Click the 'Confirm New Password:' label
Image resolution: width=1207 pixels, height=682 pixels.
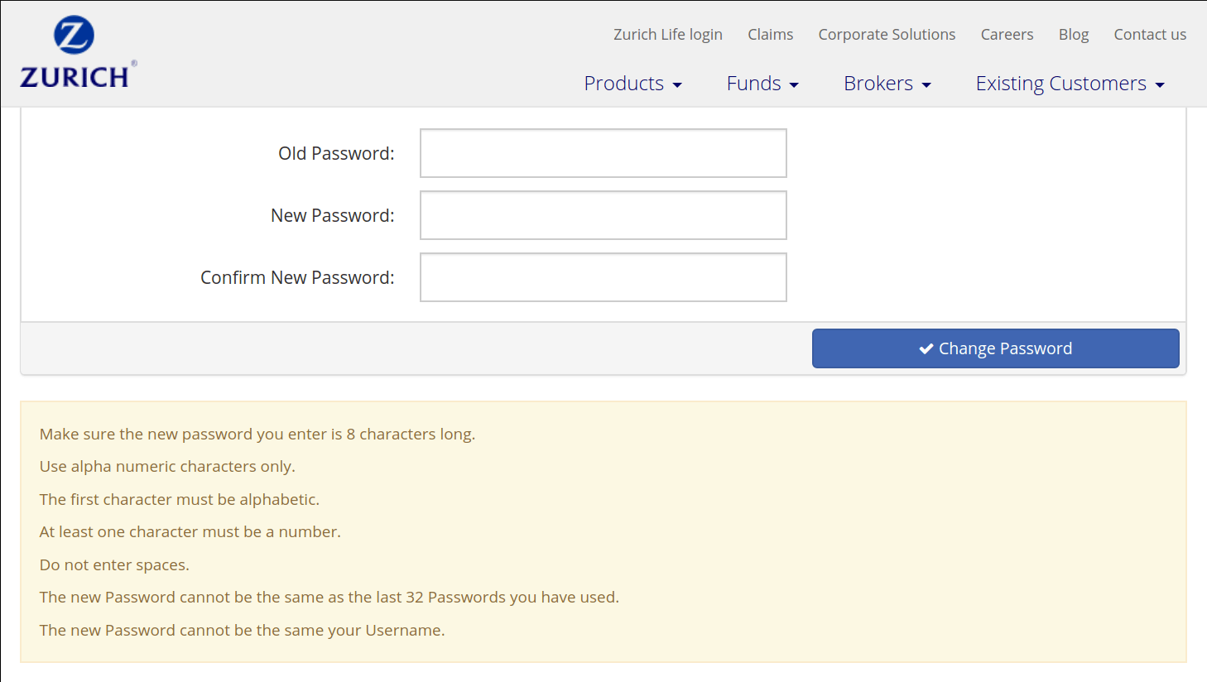(297, 278)
